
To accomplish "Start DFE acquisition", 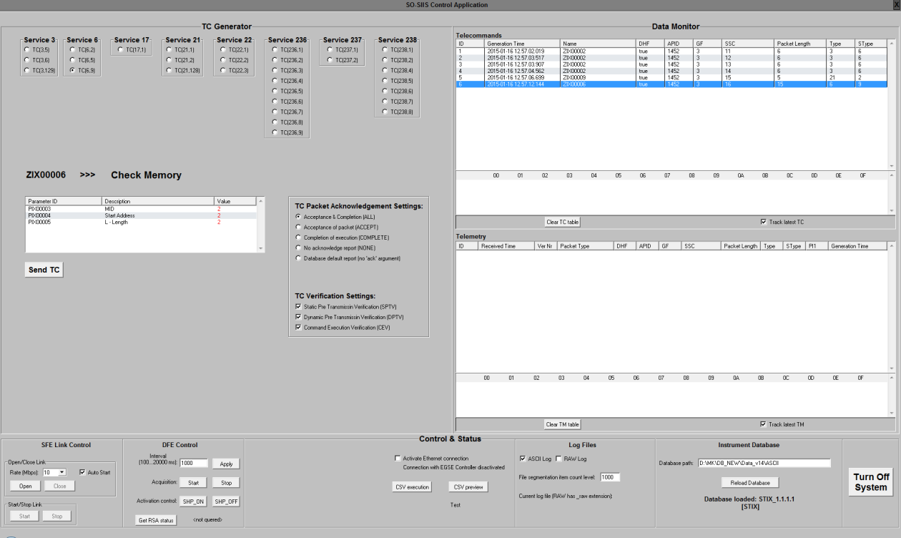I will click(193, 482).
